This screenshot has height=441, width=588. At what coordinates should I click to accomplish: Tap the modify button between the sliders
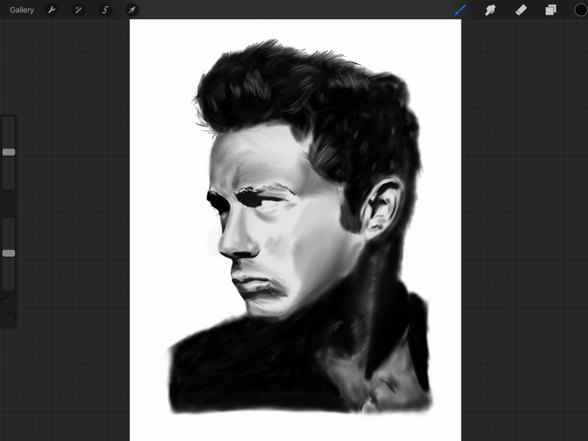click(x=9, y=204)
